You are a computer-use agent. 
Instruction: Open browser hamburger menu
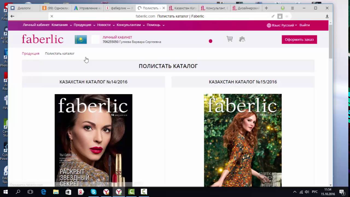[x=293, y=8]
